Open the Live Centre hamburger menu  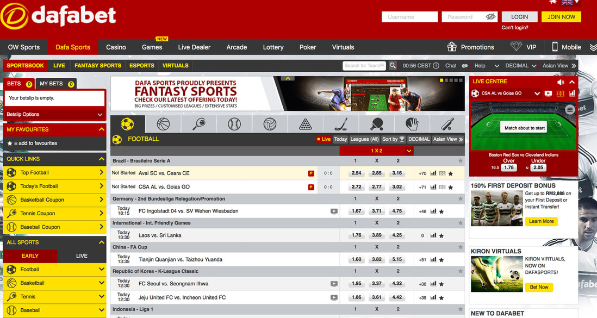point(570,110)
